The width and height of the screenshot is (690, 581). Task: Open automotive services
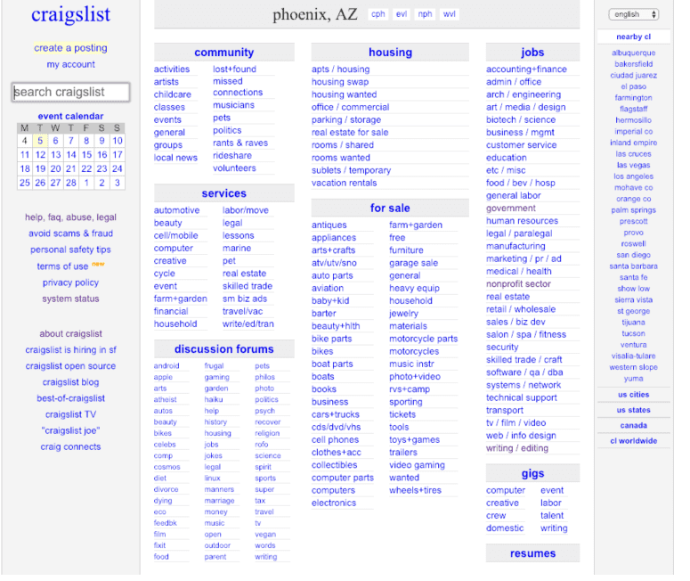click(176, 210)
